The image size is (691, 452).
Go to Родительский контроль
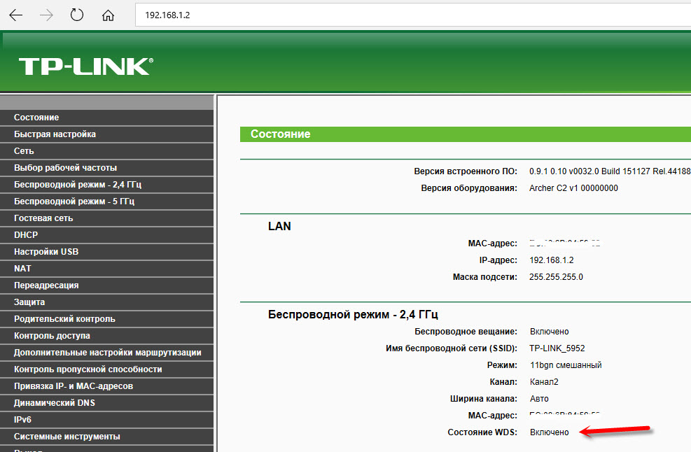tap(106, 319)
